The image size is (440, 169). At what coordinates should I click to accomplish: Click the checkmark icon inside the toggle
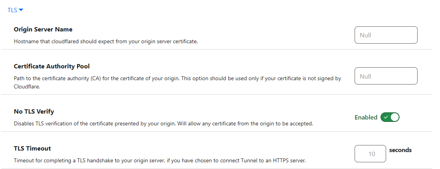click(386, 117)
